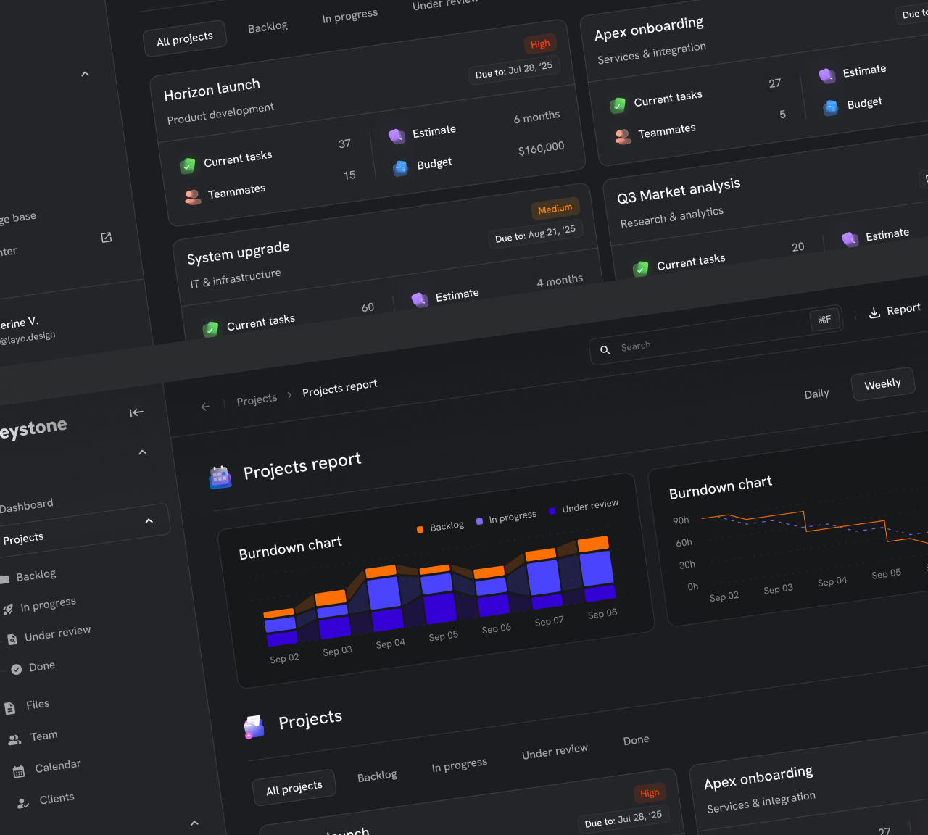Click the $160,000 budget value
928x835 pixels.
point(541,148)
